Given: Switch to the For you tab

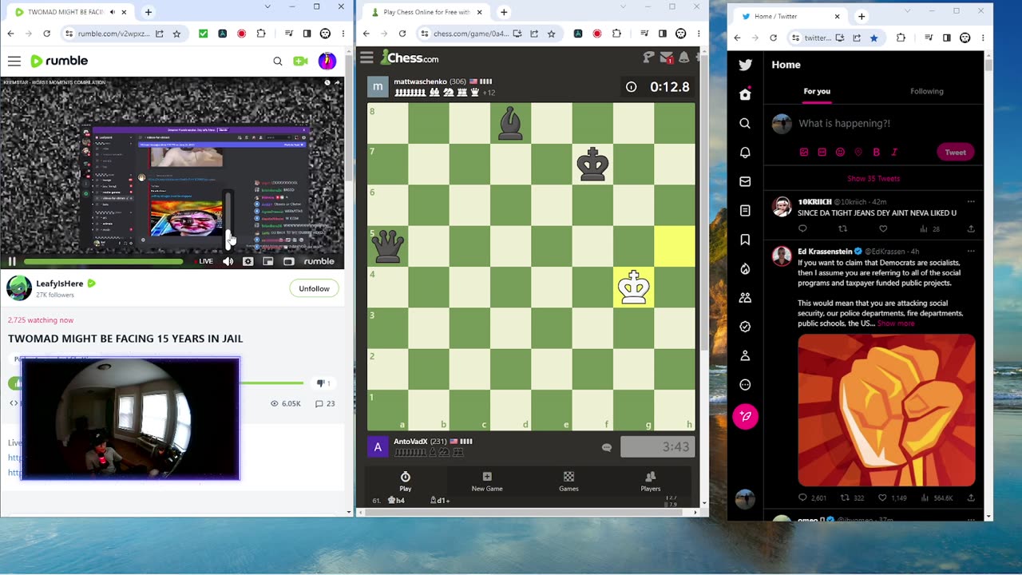Looking at the screenshot, I should pos(817,91).
